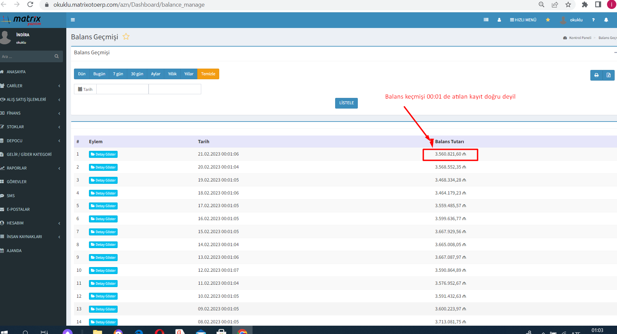This screenshot has height=334, width=617.
Task: Expand the FİNANS sidebar menu
Action: pyautogui.click(x=30, y=113)
